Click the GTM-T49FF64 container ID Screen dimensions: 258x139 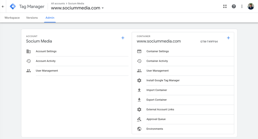209,42
